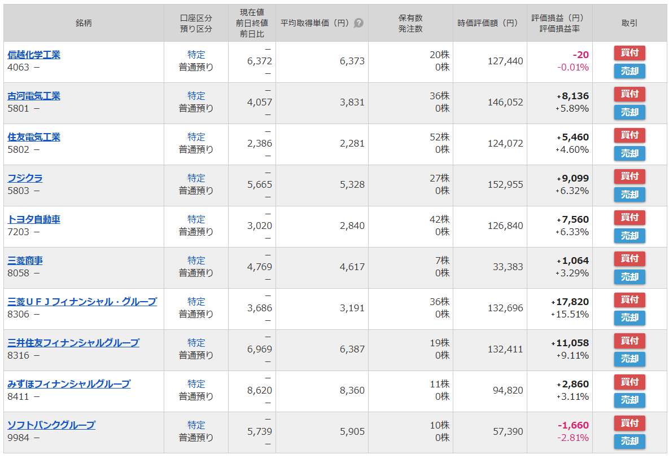Open the 住友電気工業 stock link
Image resolution: width=669 pixels, height=459 pixels.
[x=34, y=137]
